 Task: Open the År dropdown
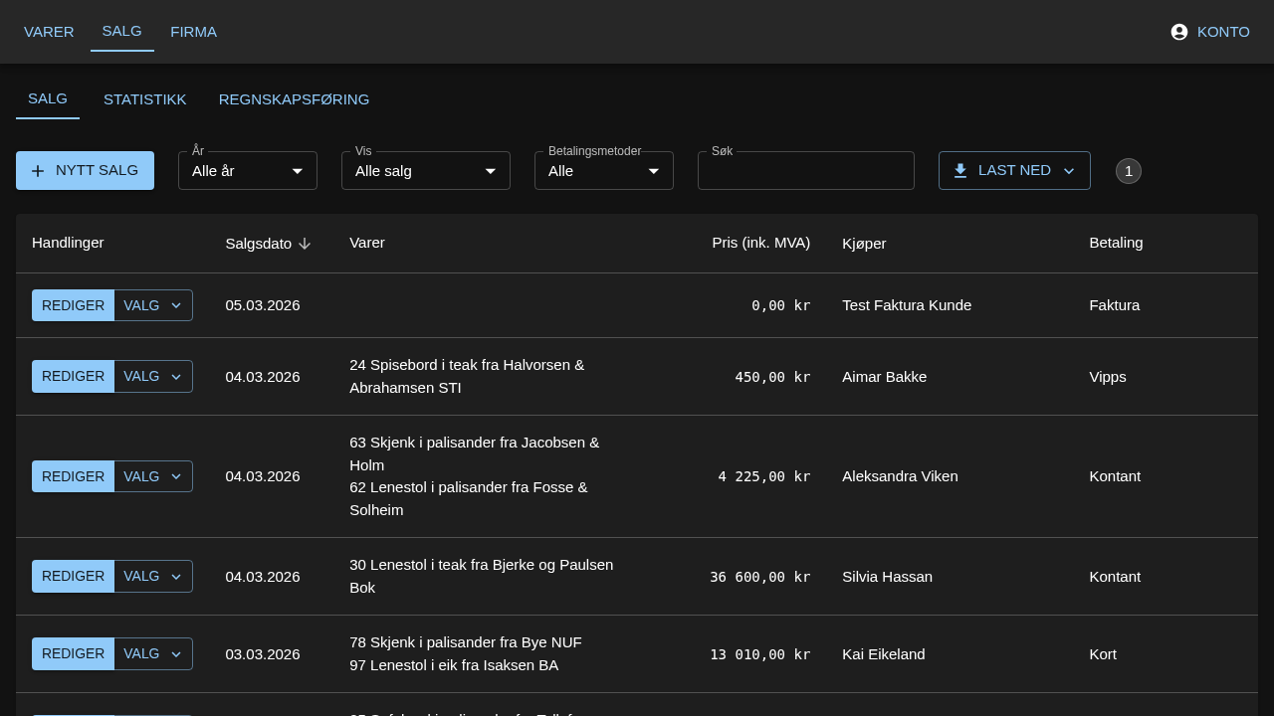coord(248,171)
